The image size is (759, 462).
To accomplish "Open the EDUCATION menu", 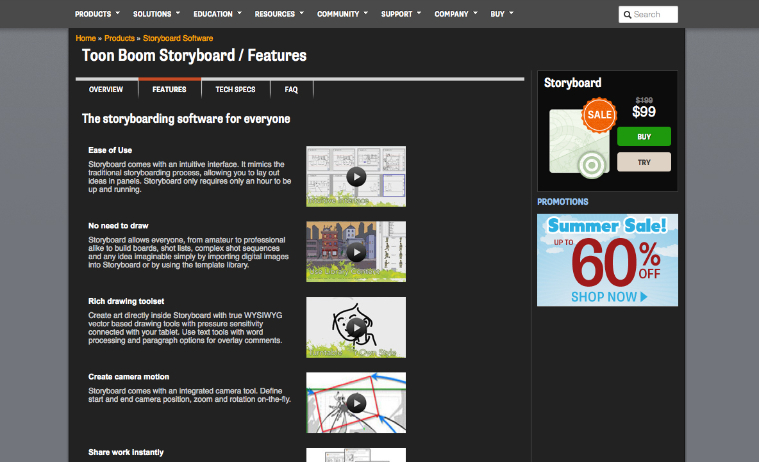I will pos(213,14).
